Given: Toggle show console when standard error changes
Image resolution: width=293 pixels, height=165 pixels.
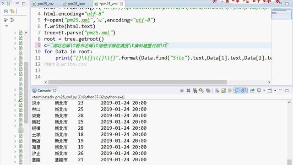Looking at the screenshot, I should (244, 91).
